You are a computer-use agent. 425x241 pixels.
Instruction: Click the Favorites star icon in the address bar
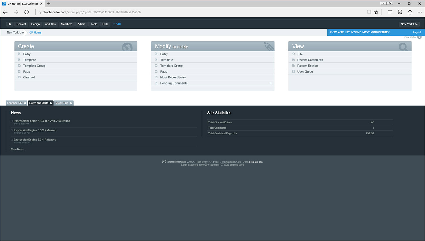[x=376, y=12]
